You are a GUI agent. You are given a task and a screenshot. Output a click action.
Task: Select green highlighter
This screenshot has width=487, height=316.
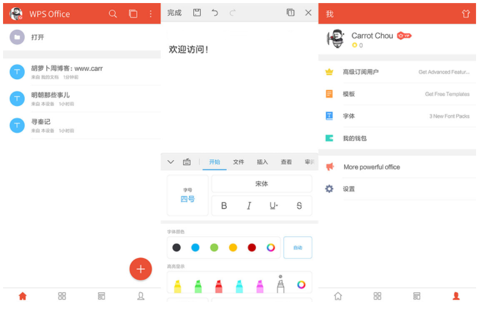198,286
